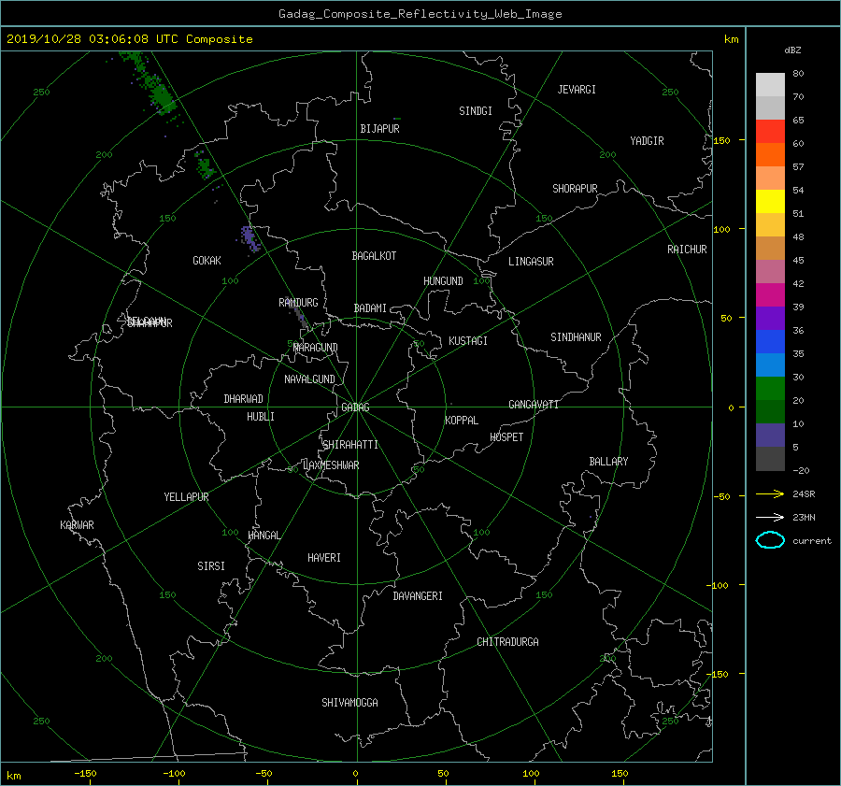Click the LINGASUR city label
Viewport: 841px width, 786px height.
[x=531, y=262]
